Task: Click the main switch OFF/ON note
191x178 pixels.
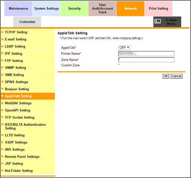Action: [x=101, y=38]
